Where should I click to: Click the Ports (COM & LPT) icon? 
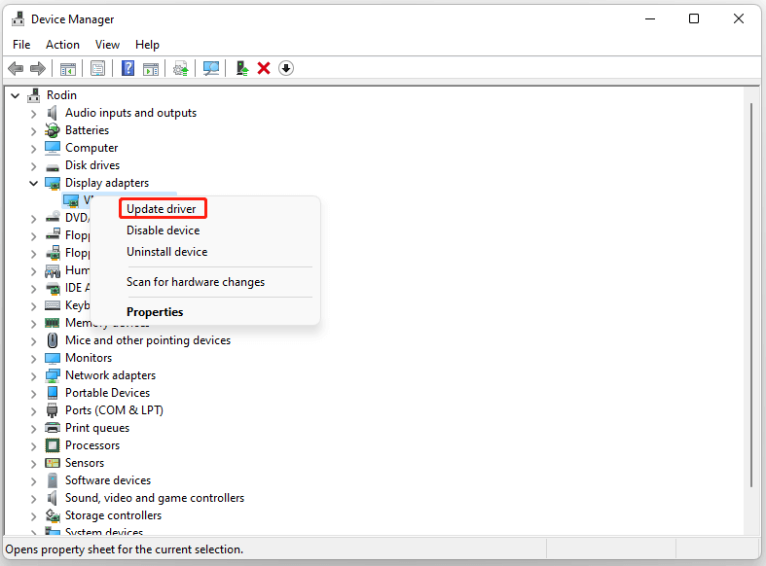53,410
